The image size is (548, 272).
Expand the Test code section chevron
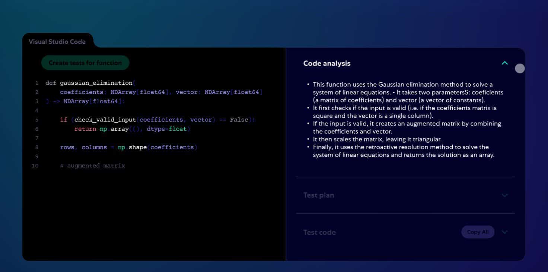505,232
